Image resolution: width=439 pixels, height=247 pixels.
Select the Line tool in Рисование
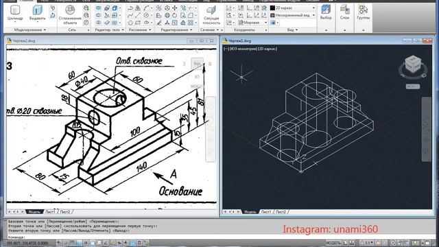(138, 15)
